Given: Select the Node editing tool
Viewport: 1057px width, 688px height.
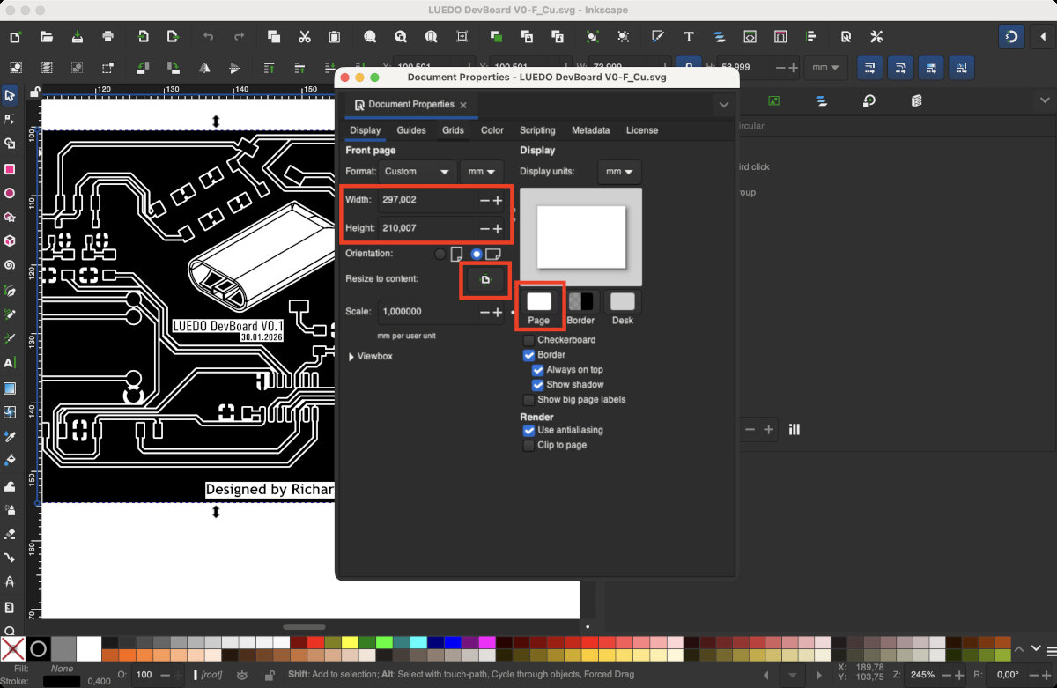Looking at the screenshot, I should point(10,119).
